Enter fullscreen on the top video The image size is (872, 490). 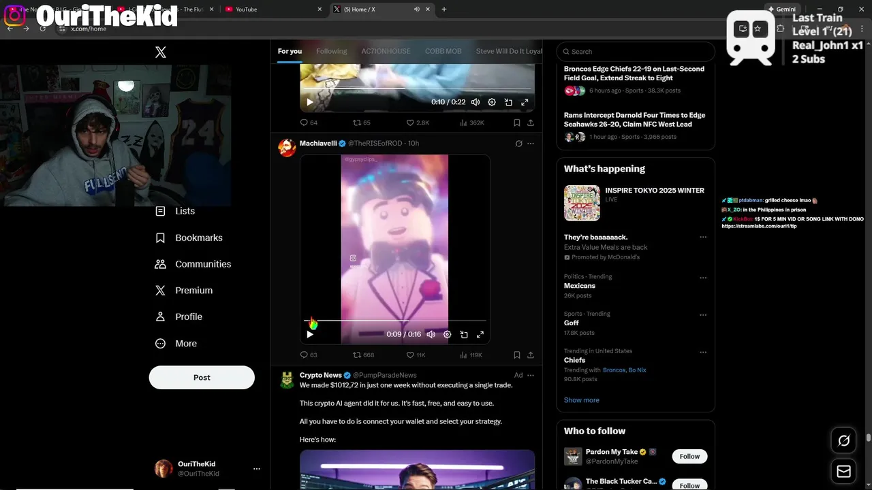pyautogui.click(x=525, y=102)
